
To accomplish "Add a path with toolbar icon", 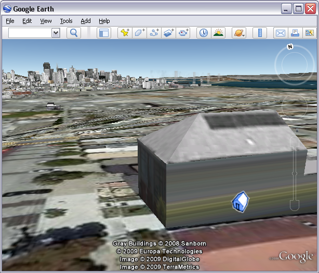I will (154, 33).
